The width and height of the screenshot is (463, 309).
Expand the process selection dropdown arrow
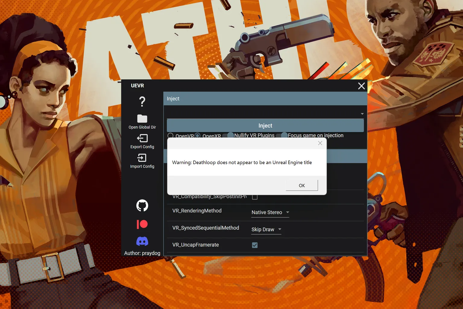pyautogui.click(x=362, y=114)
